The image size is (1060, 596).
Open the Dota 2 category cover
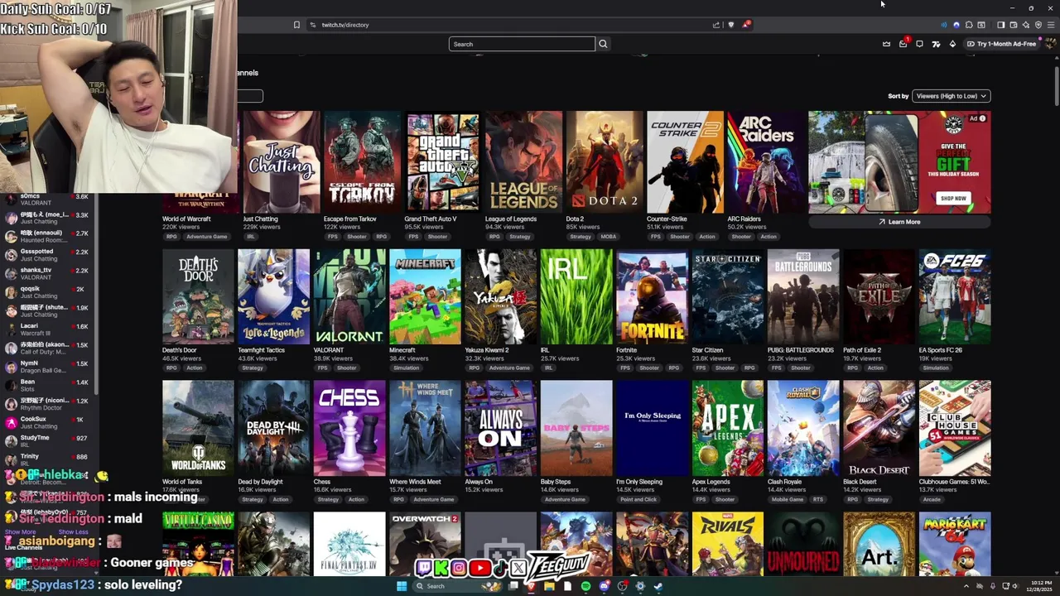pos(605,162)
